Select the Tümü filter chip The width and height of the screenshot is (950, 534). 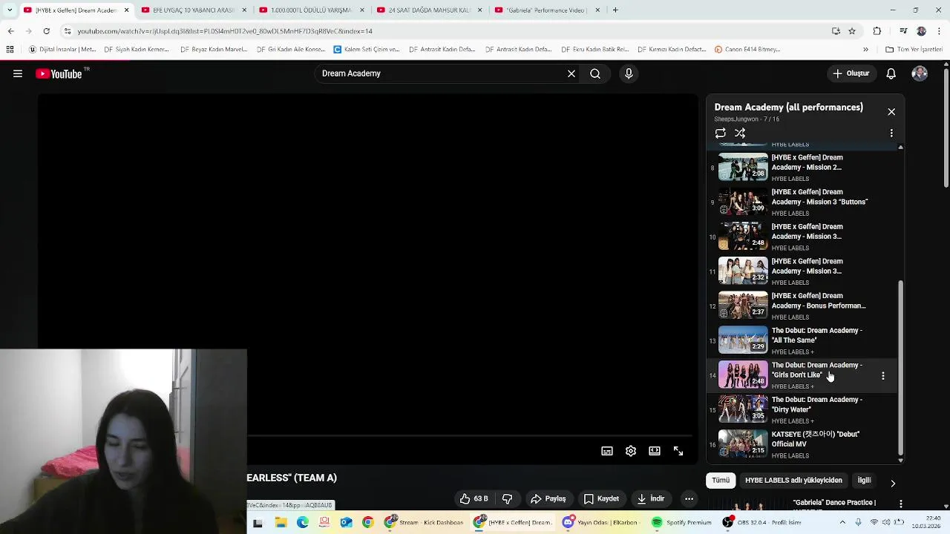tap(721, 481)
